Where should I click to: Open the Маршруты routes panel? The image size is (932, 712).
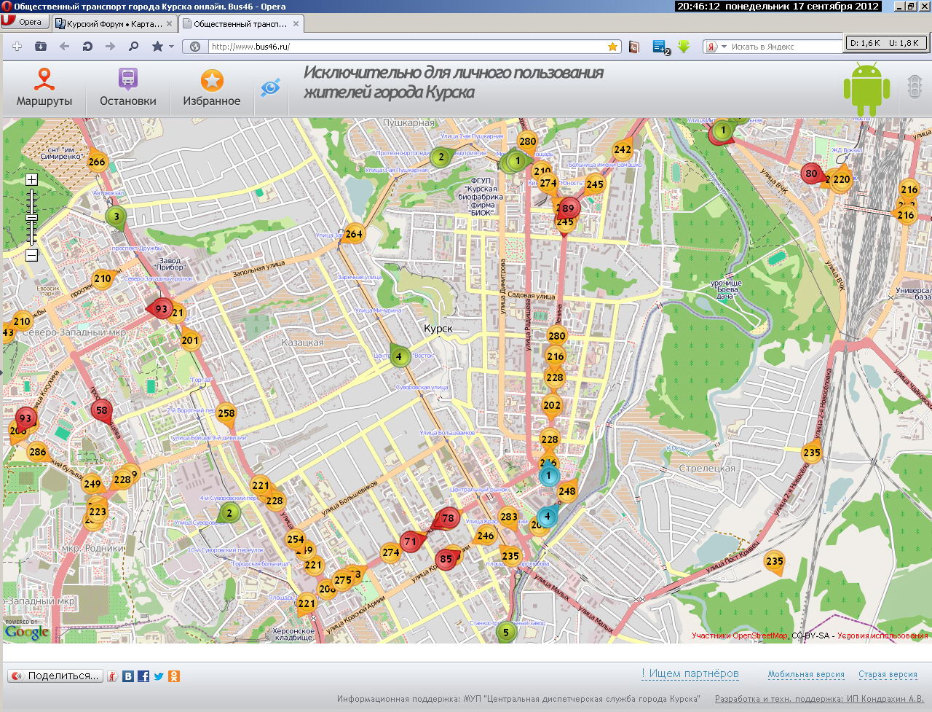(x=44, y=88)
